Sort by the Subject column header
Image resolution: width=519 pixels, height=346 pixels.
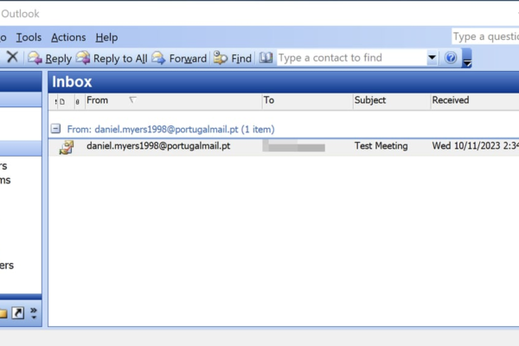389,100
